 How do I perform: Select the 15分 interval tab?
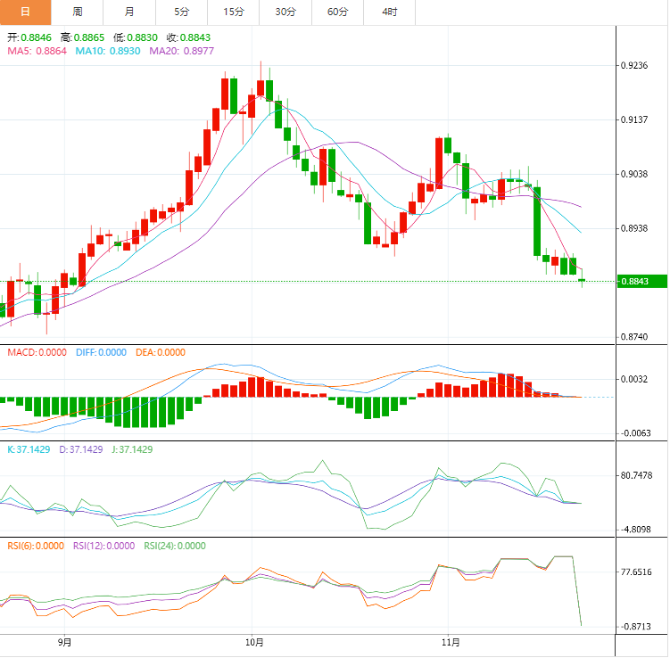pos(234,12)
